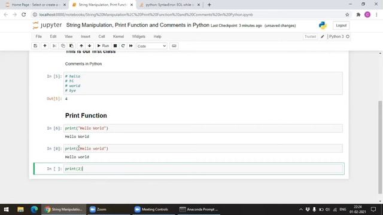Viewport: 383px width, 215px height.
Task: Click the ENG language indicator
Action: (x=343, y=210)
